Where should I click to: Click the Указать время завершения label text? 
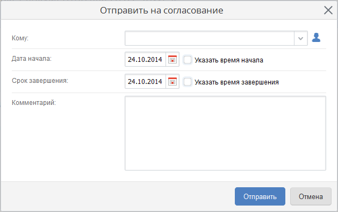(x=236, y=82)
